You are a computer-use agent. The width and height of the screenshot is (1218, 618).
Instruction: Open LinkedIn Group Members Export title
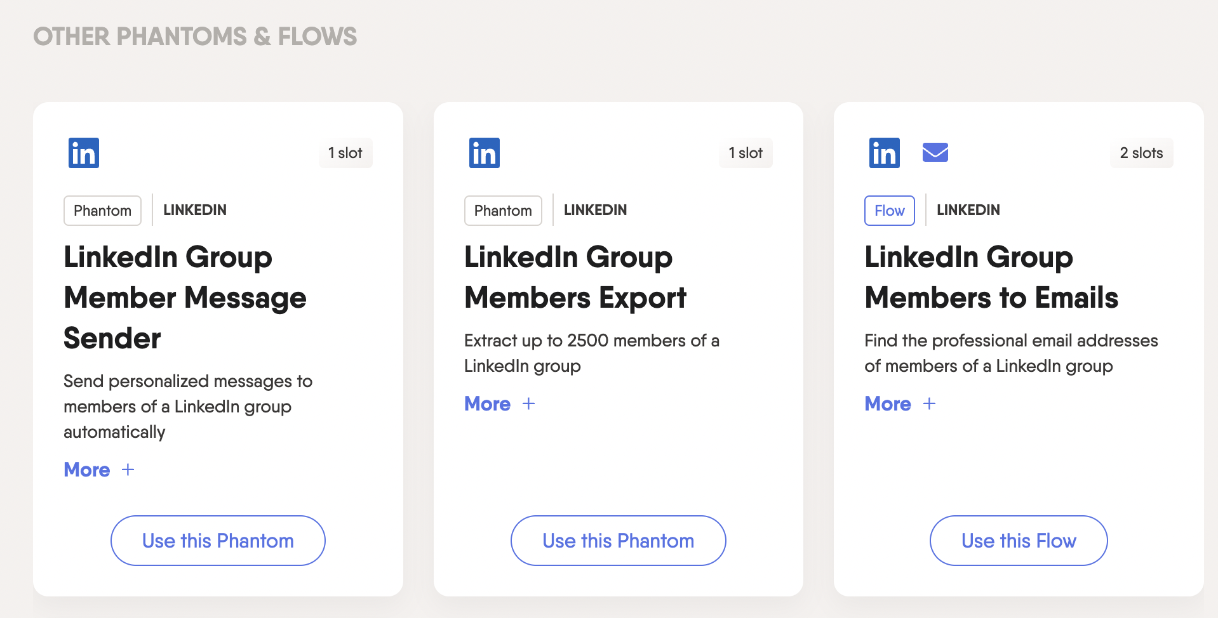tap(575, 277)
